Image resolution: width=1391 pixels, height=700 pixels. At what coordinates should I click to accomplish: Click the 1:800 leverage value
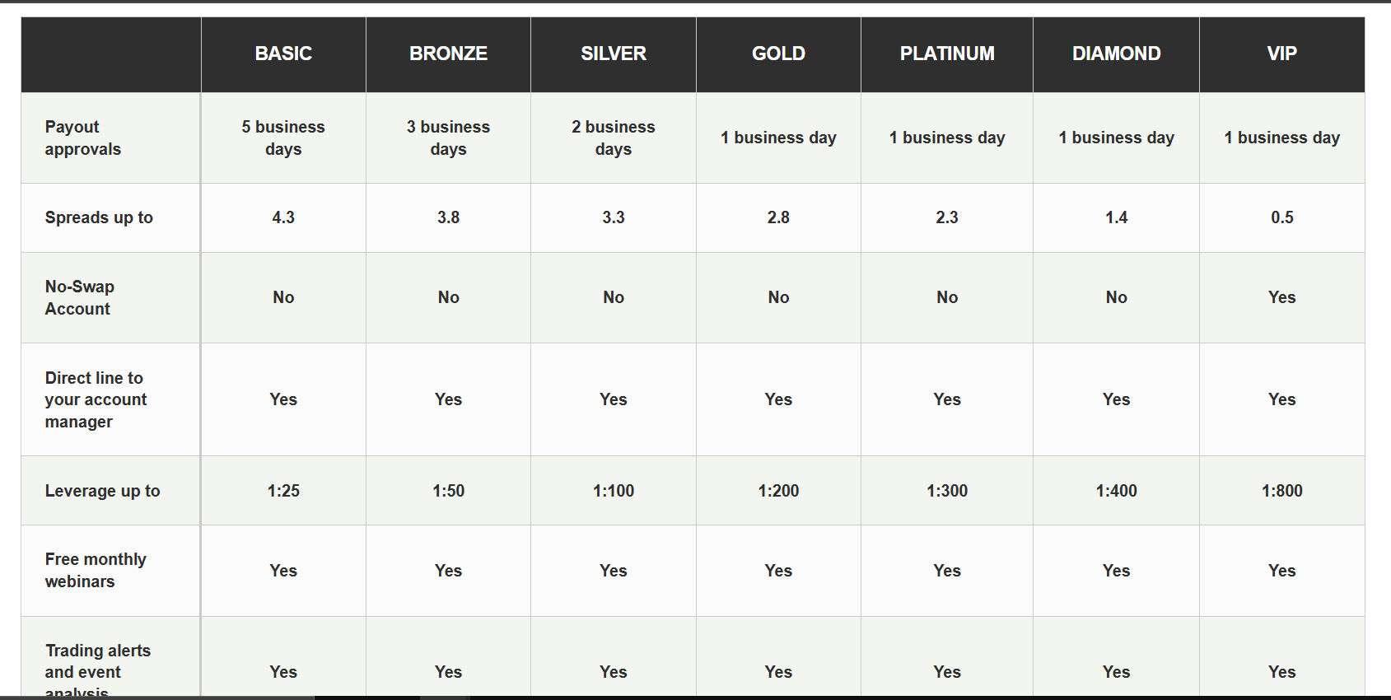click(1281, 491)
